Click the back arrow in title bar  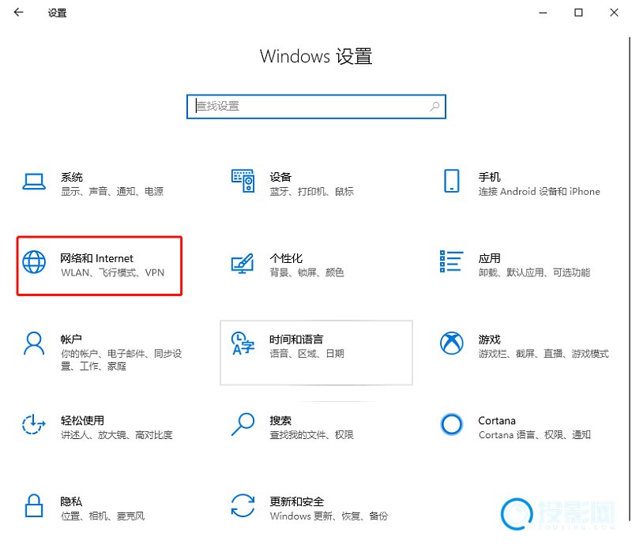[x=18, y=13]
